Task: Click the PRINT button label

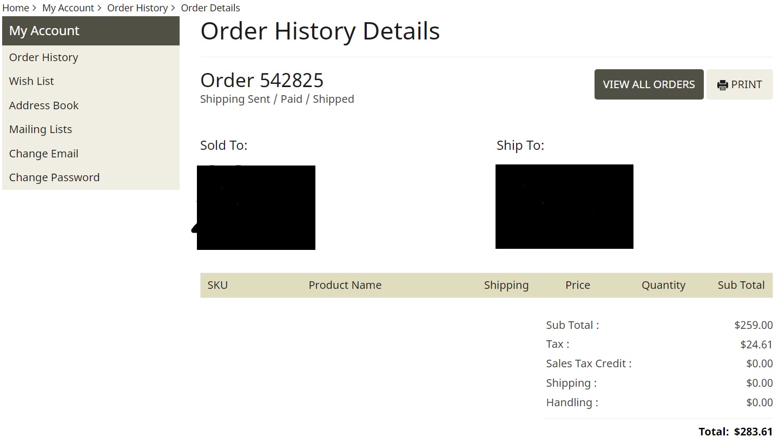Action: coord(747,84)
